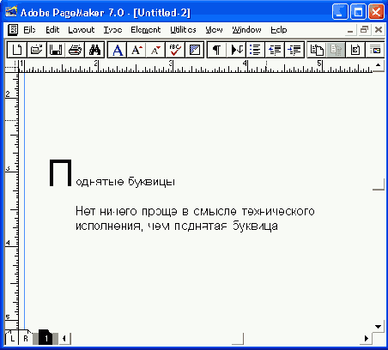The image size is (388, 350).
Task: Select the right master page R icon
Action: [x=26, y=338]
